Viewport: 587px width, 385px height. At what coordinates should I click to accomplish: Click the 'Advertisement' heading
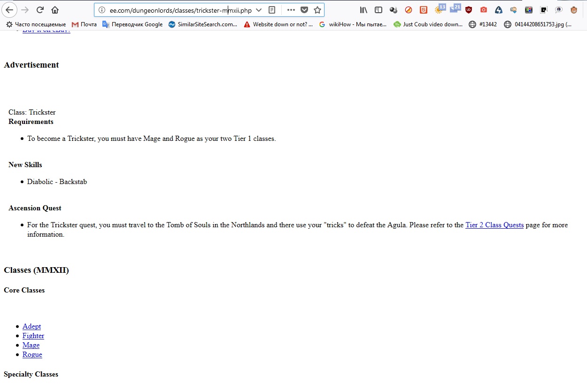(31, 65)
